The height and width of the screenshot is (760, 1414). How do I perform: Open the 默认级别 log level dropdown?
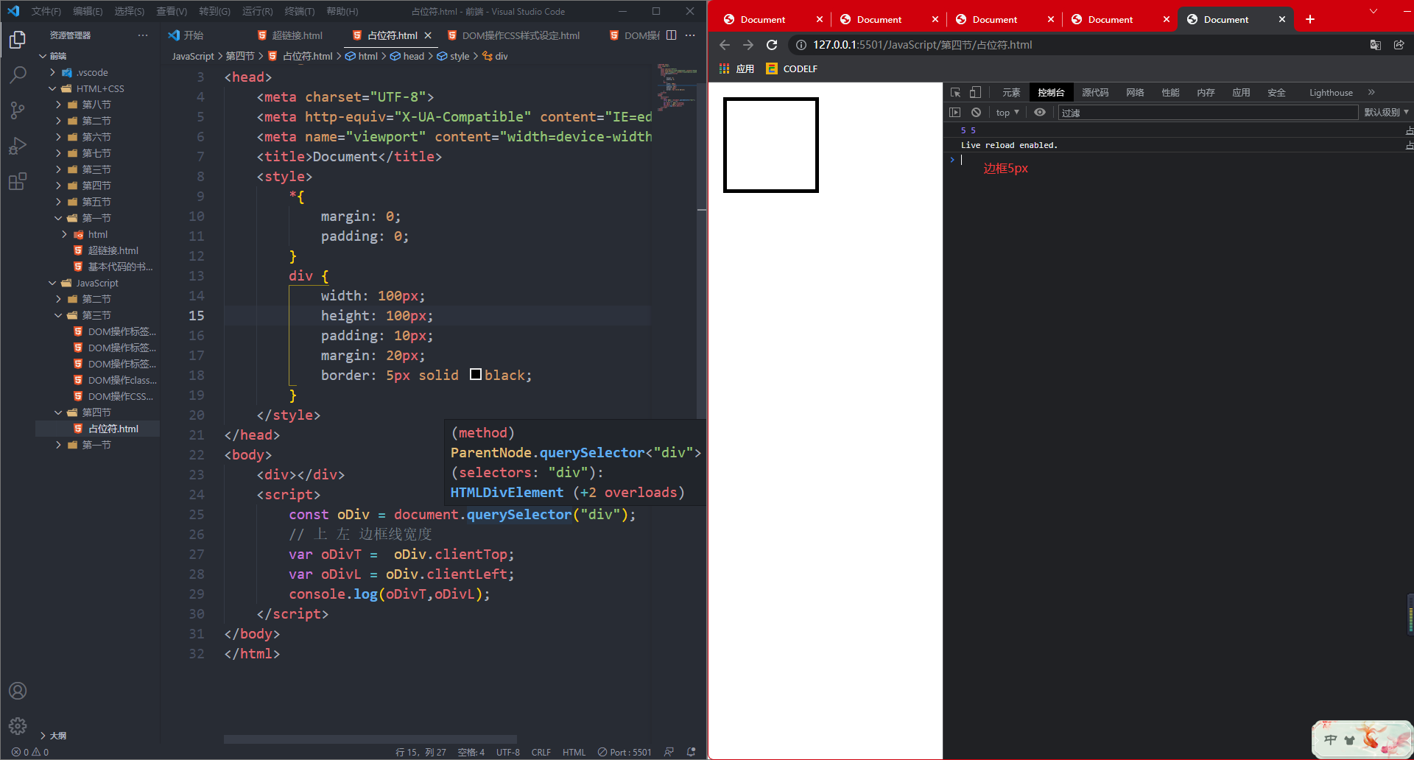(1385, 112)
